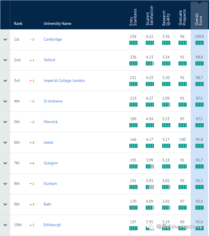This screenshot has height=236, width=209.
Task: Expand Edinburgh's row details chevron
Action: [x=5, y=225]
